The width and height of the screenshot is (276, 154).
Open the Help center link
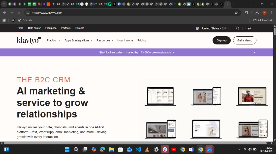(x=34, y=28)
